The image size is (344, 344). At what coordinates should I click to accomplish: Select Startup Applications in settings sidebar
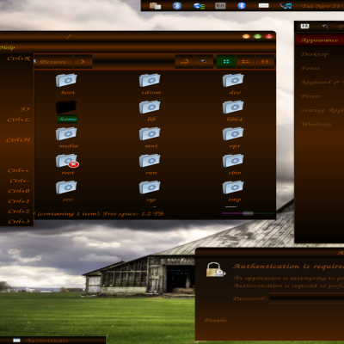(319, 110)
